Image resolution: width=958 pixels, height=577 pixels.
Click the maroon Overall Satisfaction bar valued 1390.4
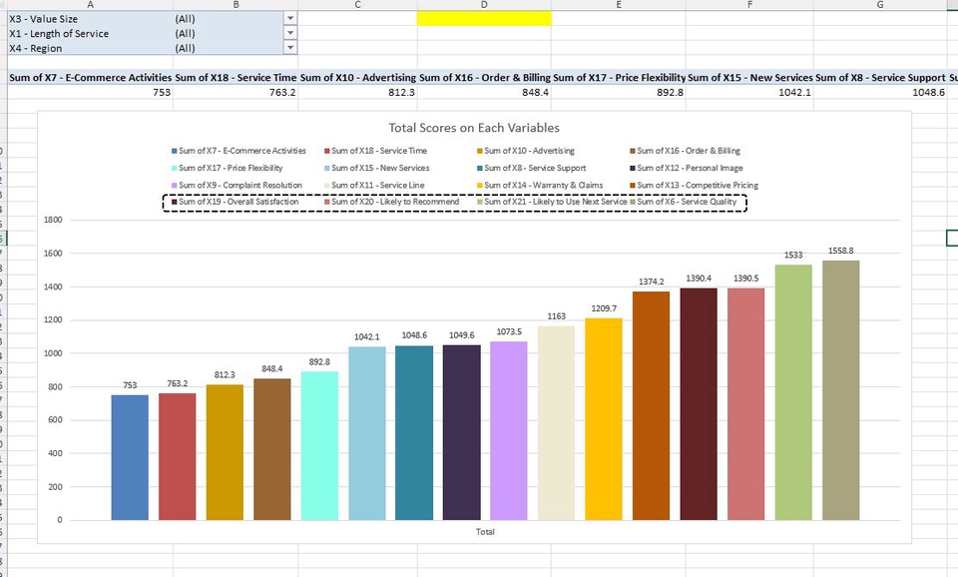(x=699, y=404)
